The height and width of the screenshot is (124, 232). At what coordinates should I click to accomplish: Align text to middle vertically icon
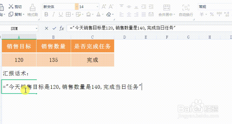[129, 6]
